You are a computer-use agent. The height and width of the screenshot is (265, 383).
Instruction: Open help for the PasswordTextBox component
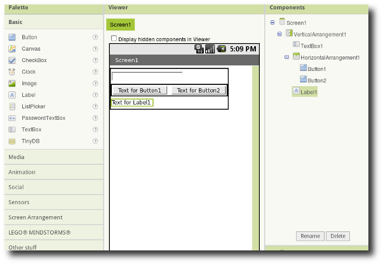point(95,118)
